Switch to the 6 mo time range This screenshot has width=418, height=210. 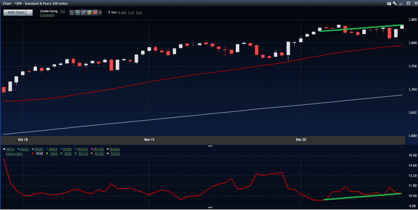click(x=122, y=13)
